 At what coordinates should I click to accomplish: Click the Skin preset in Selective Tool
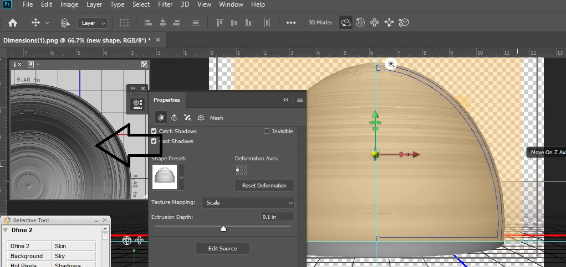point(74,246)
